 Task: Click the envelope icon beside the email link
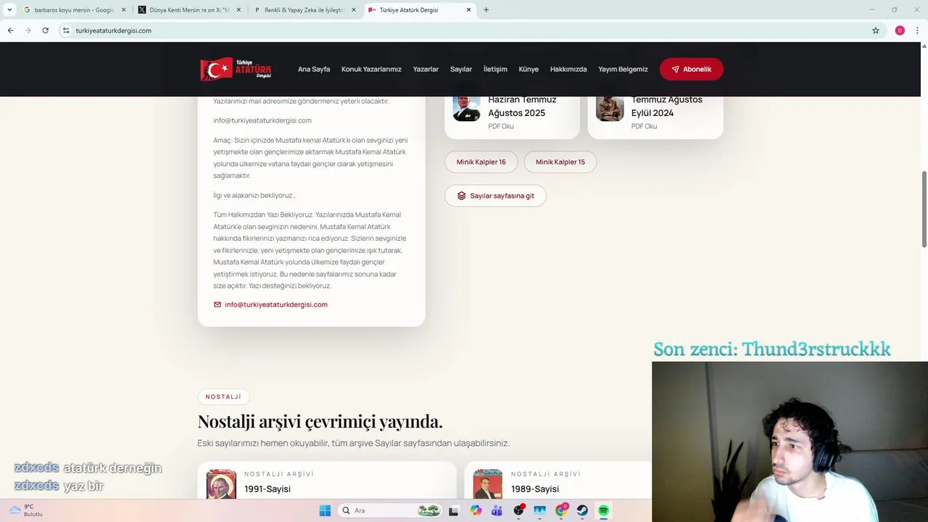(217, 304)
